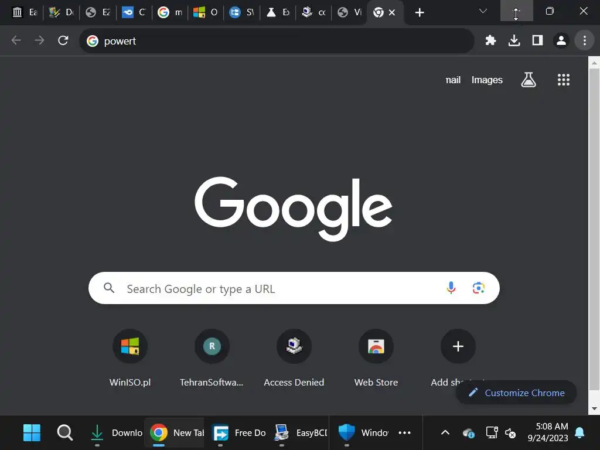Switch to the Google tab labeled m
Screen dimensions: 600x450
pyautogui.click(x=169, y=13)
